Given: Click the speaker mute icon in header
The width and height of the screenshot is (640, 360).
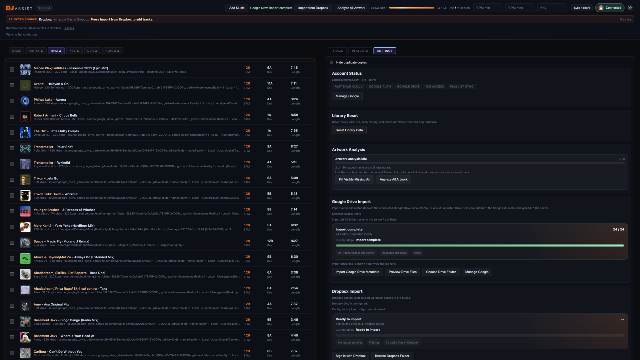Looking at the screenshot, I should click(630, 8).
